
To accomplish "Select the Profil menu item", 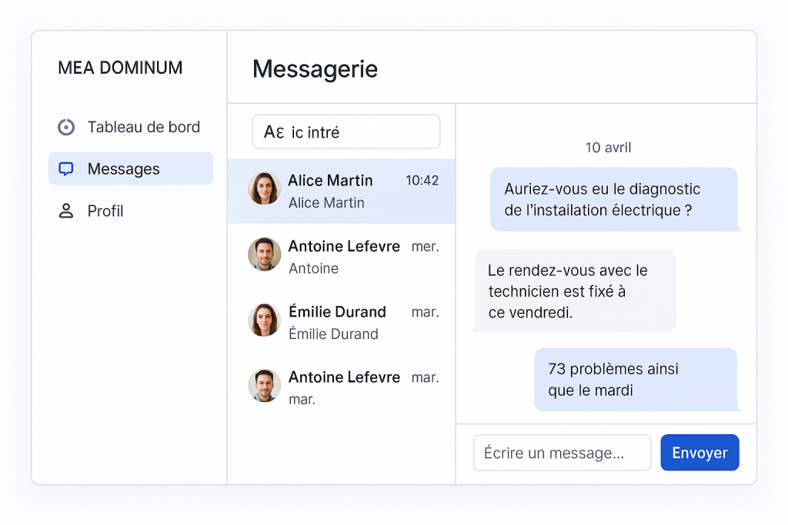I will (x=105, y=211).
